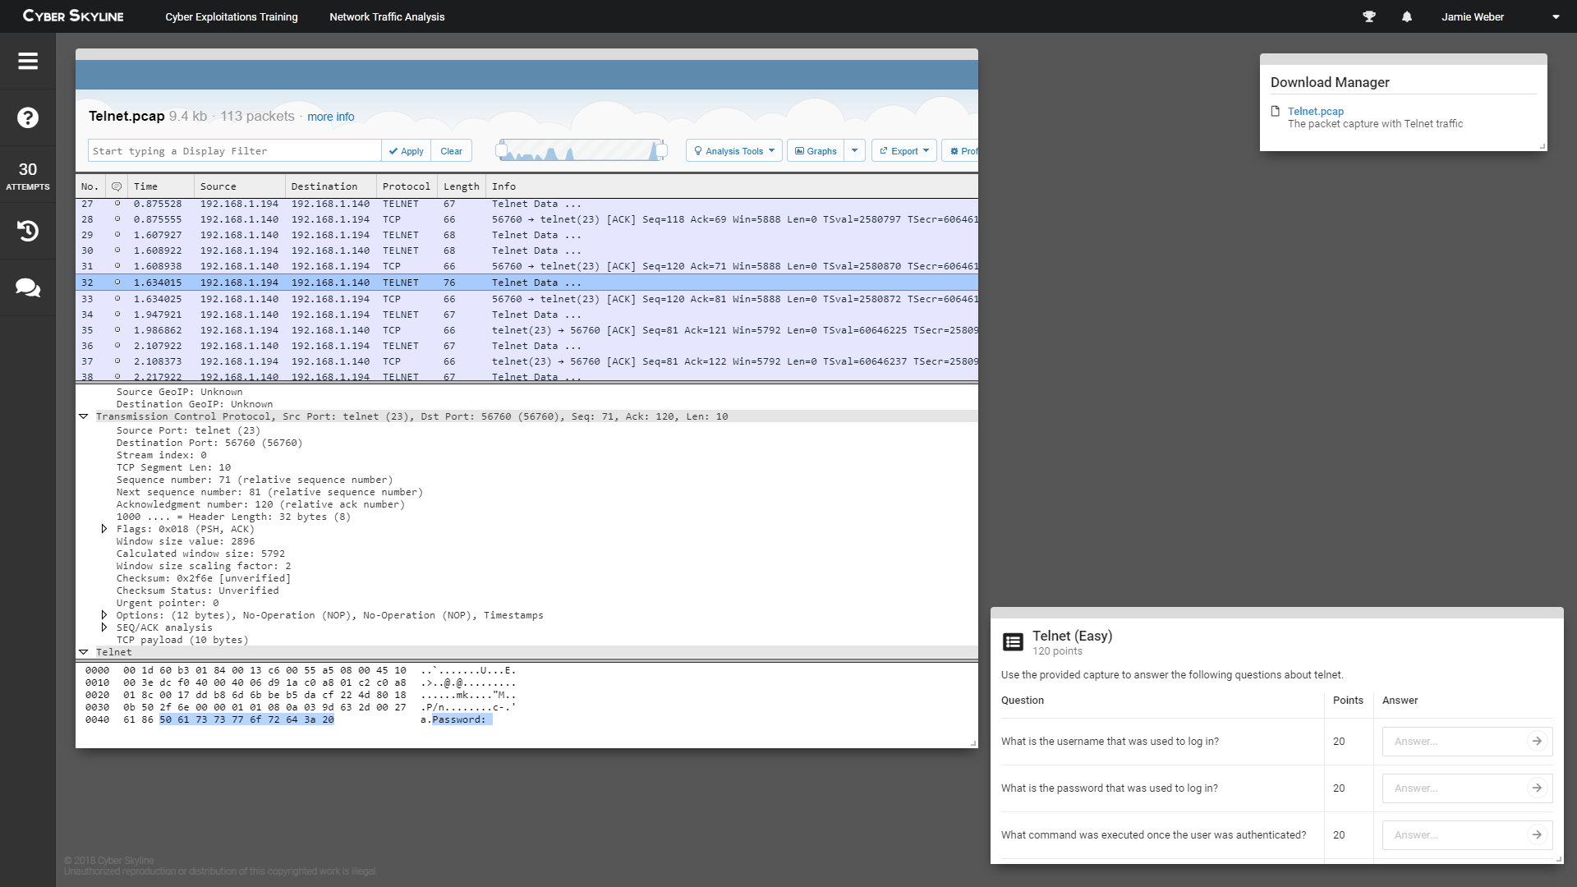Expand the TCP Flags field expander

tap(101, 529)
